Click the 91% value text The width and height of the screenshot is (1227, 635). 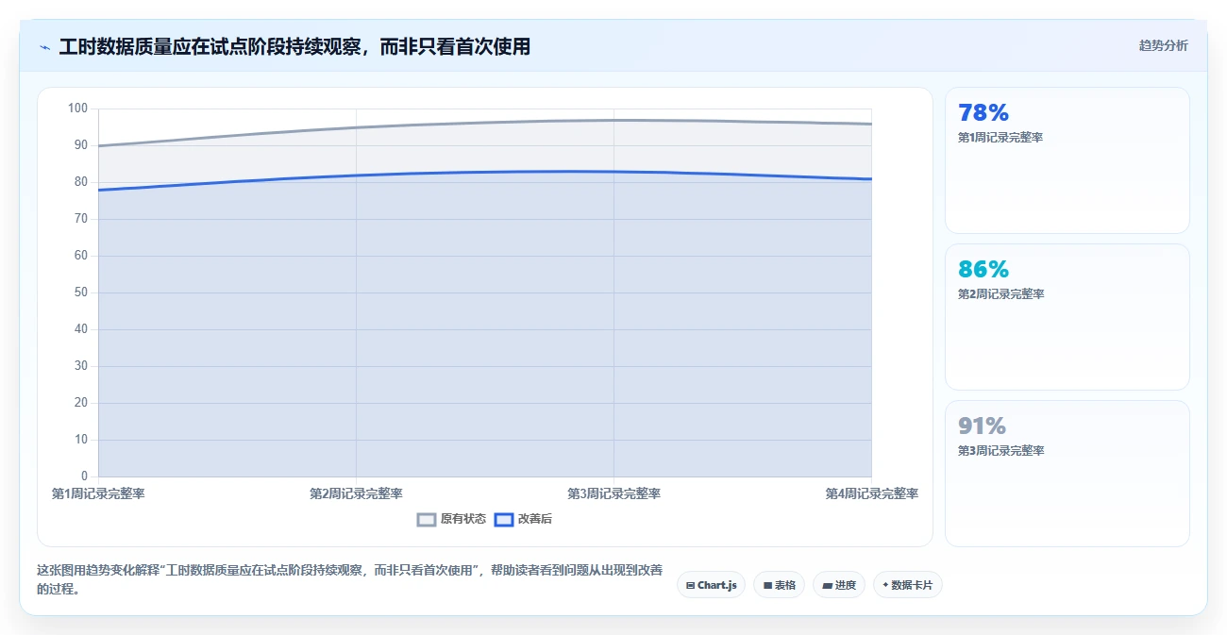(982, 426)
